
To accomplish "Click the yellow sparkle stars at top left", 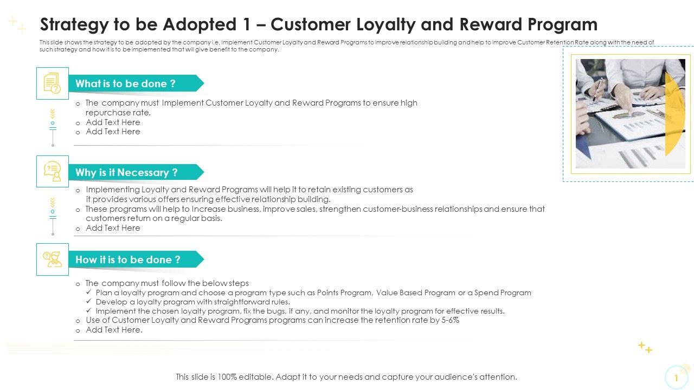I will pos(17,24).
